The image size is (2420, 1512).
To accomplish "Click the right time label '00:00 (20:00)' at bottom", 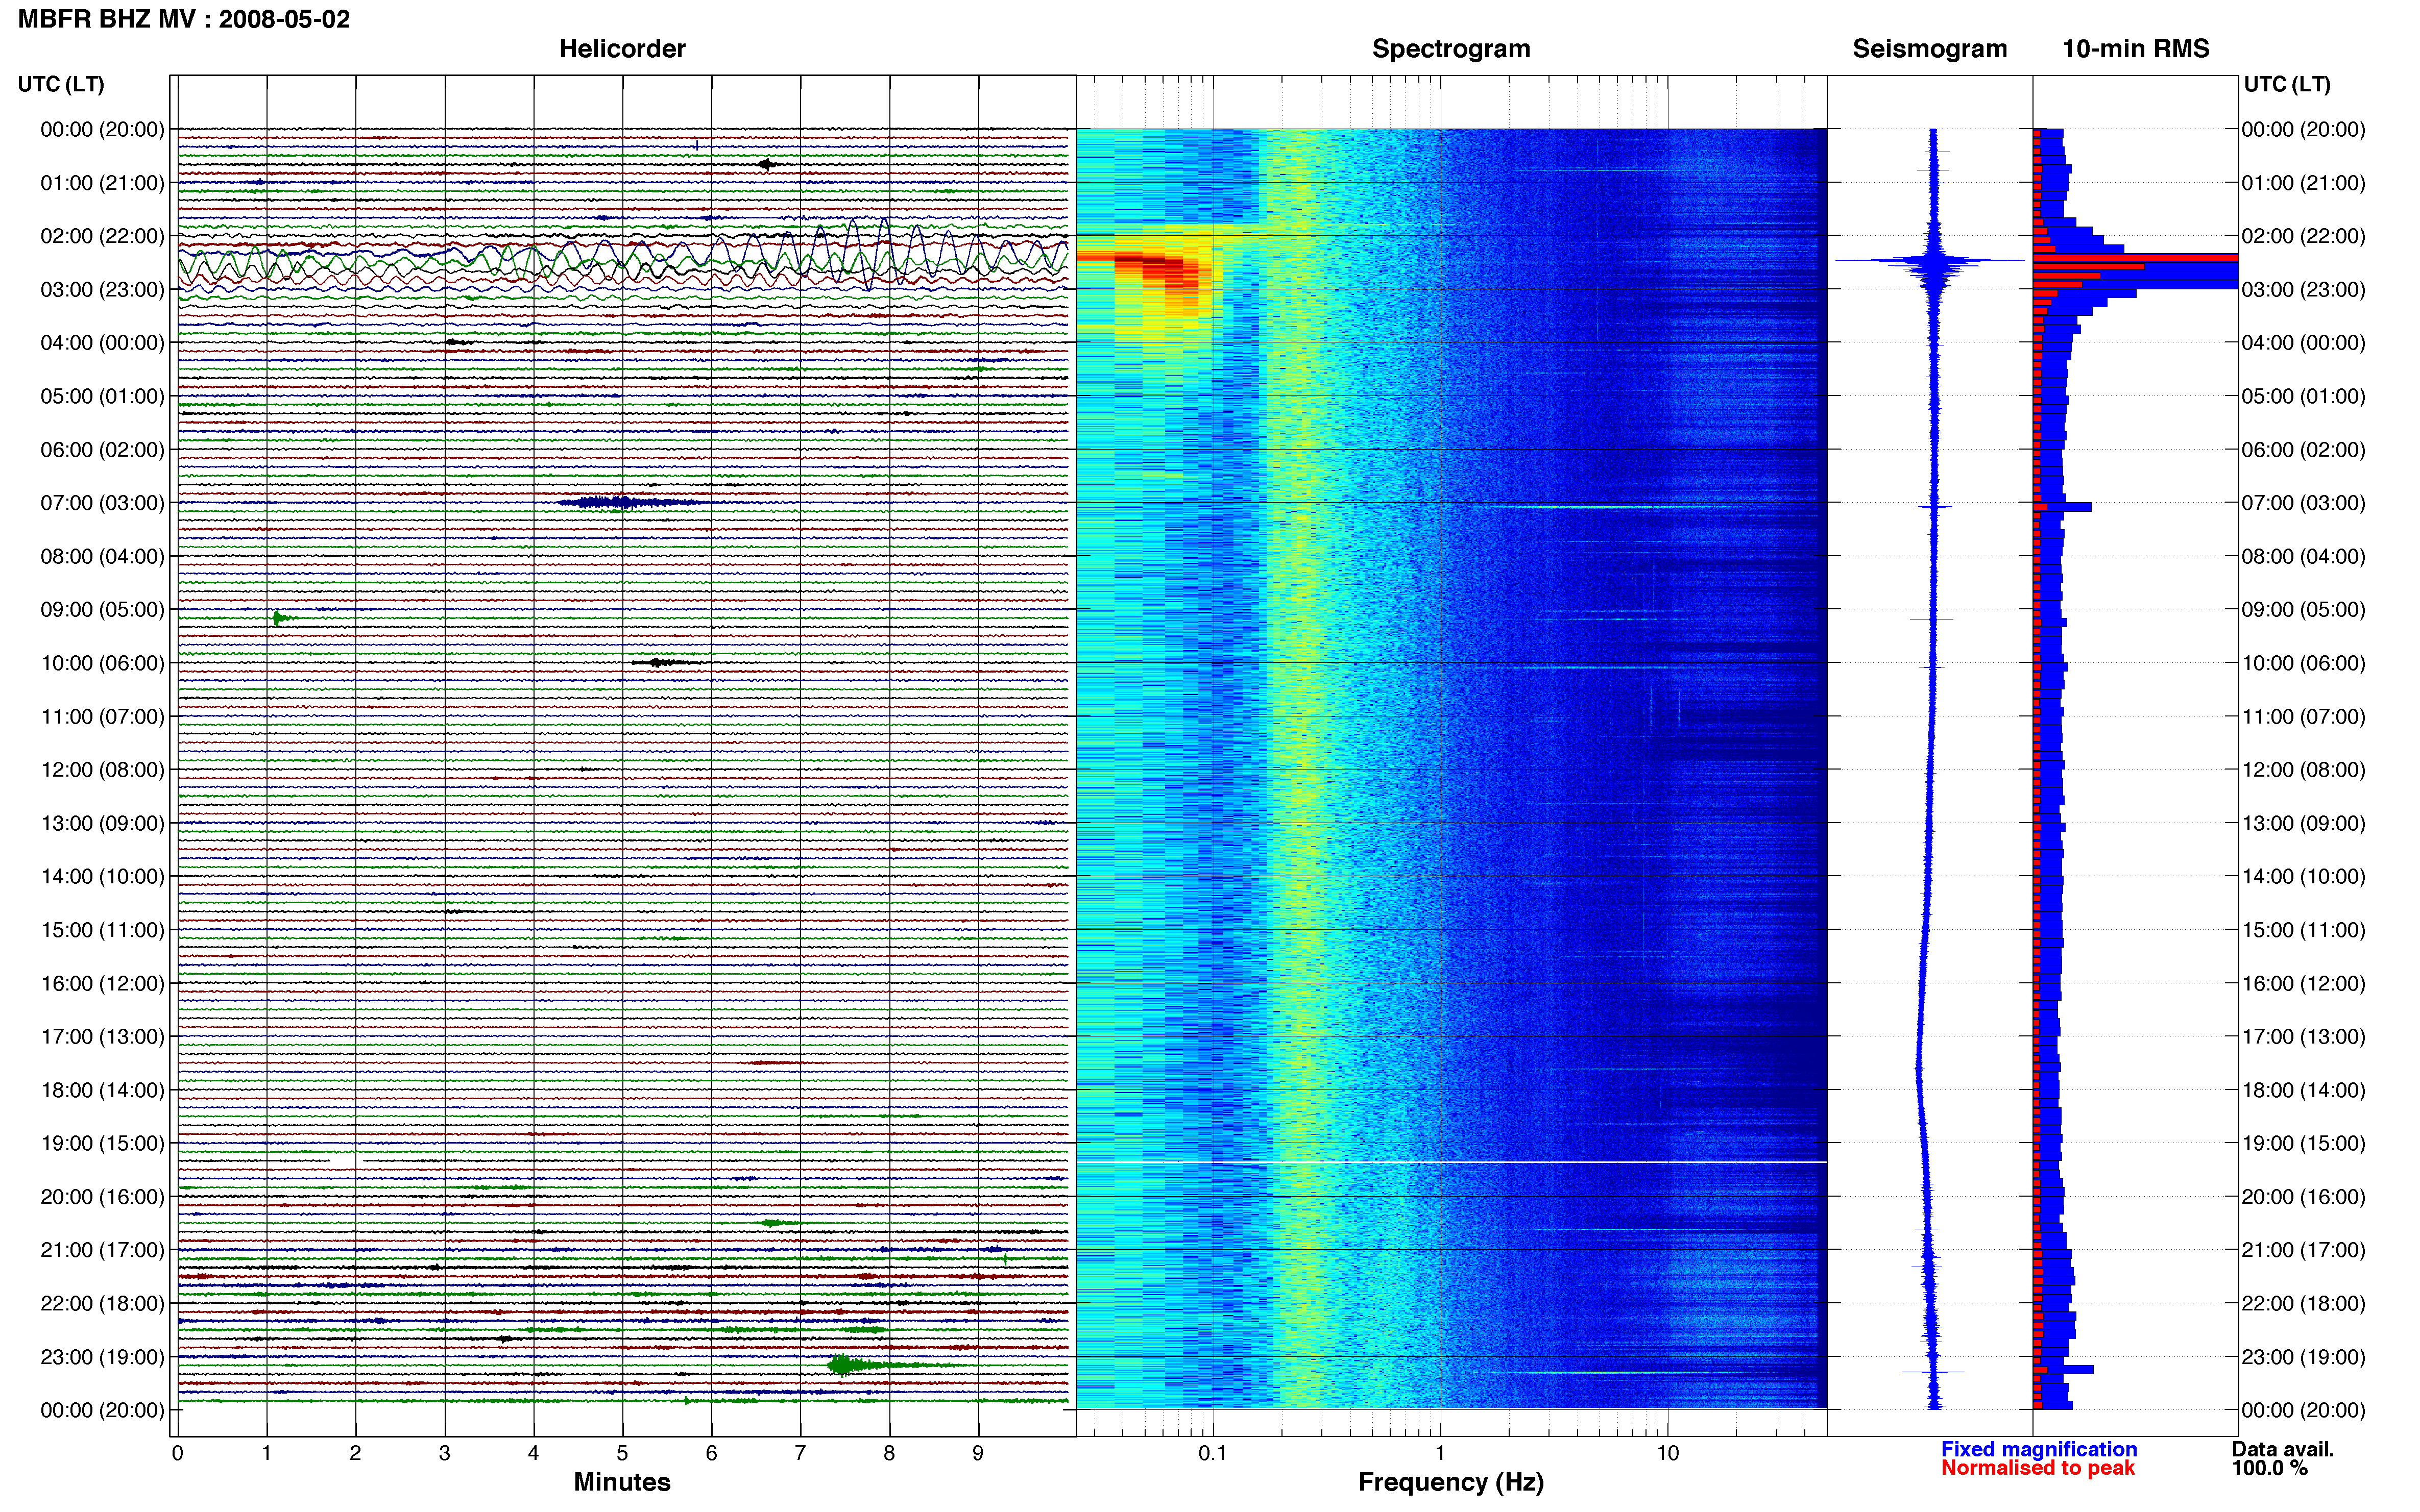I will pos(2303,1410).
